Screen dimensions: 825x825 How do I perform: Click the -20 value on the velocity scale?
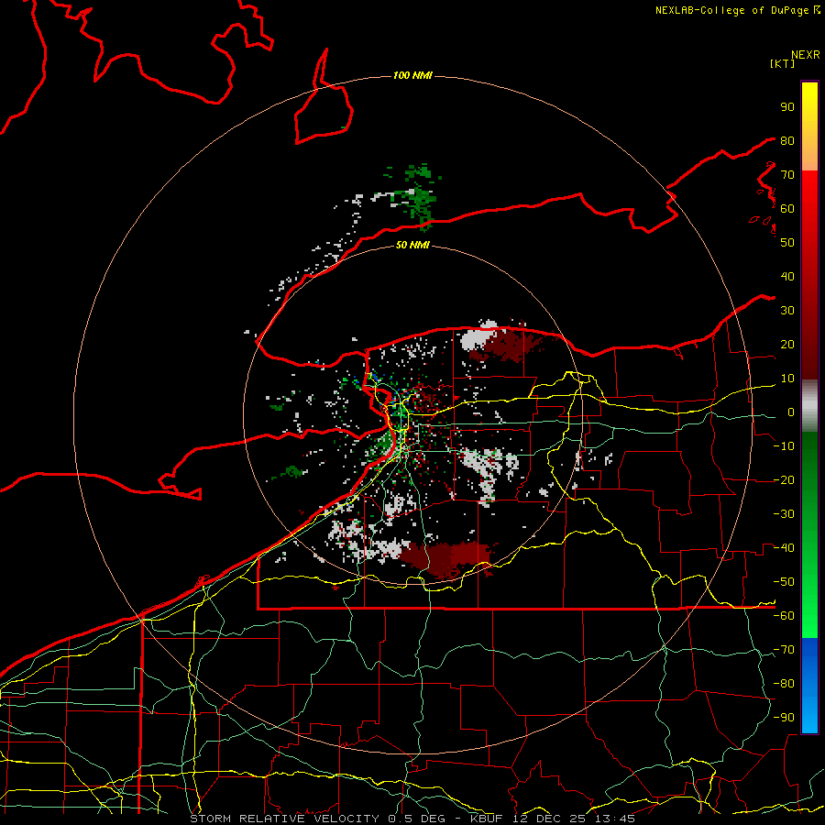(x=784, y=480)
